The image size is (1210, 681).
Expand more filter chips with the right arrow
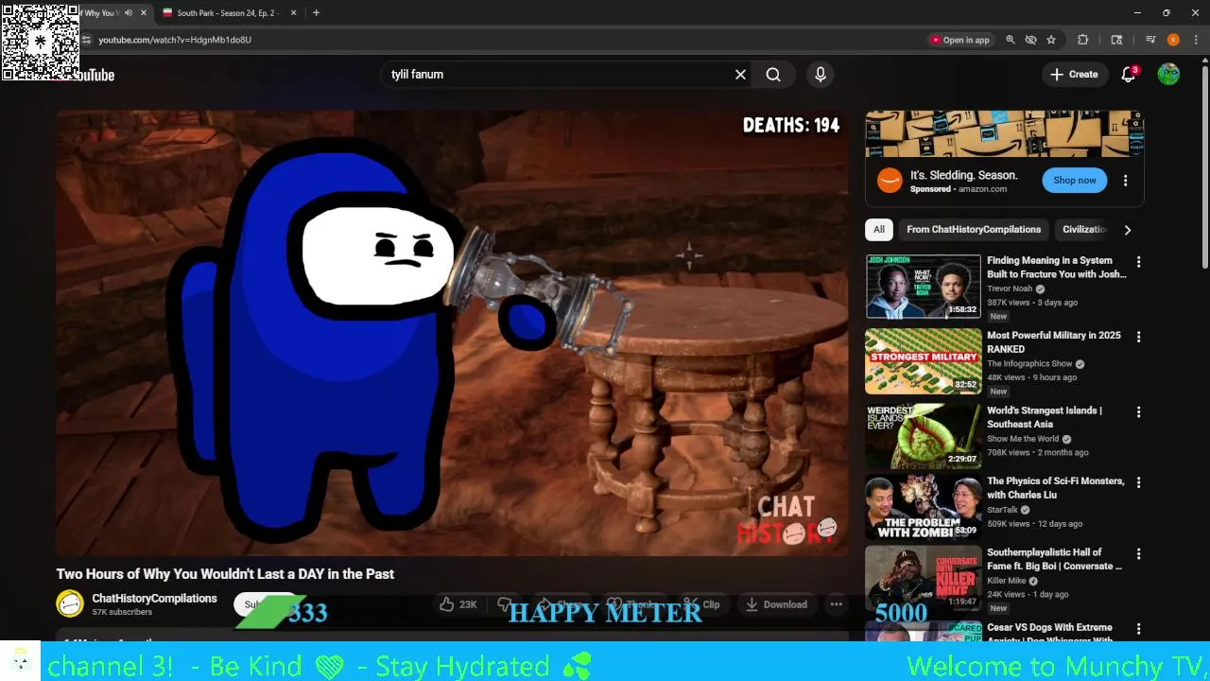click(x=1127, y=230)
